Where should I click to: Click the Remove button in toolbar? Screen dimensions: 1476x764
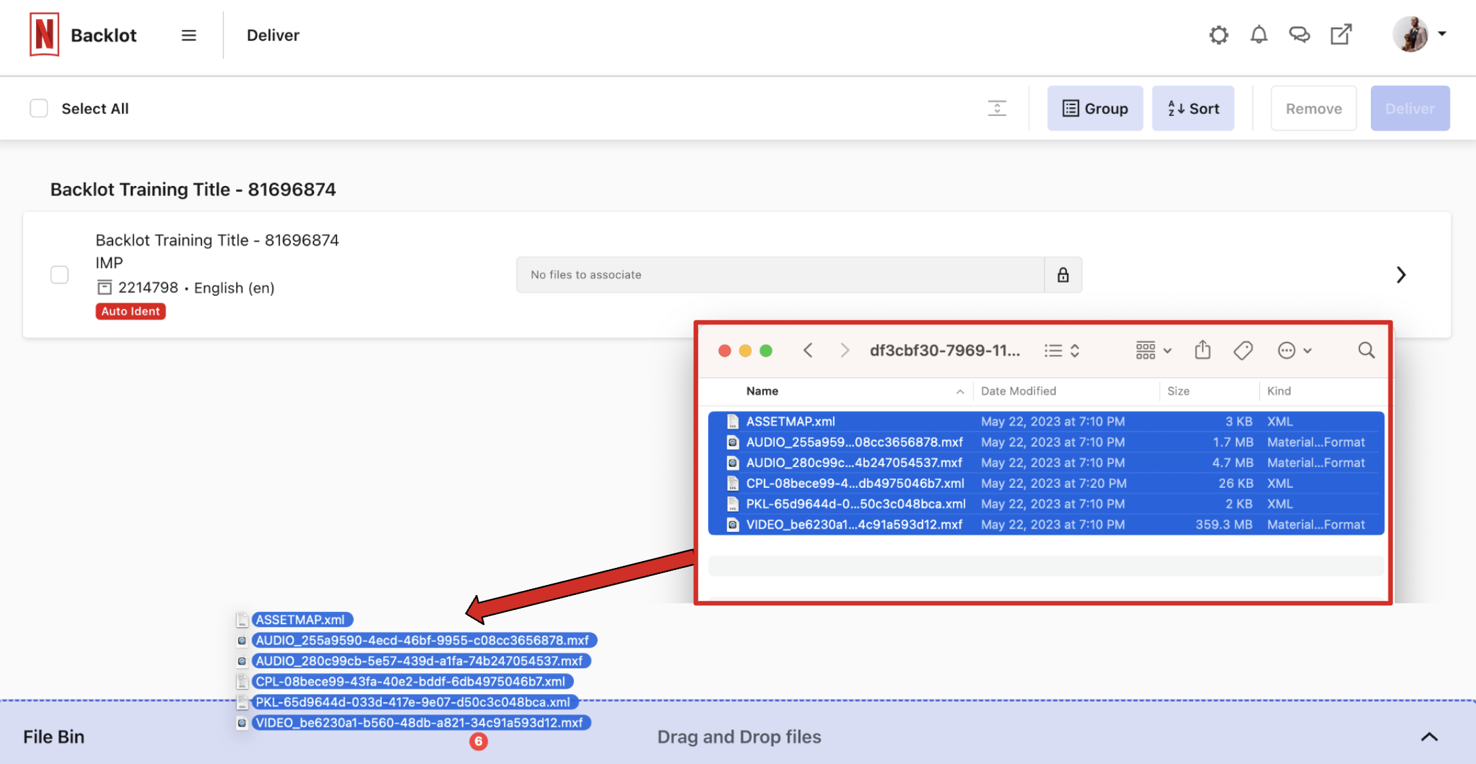(1313, 107)
